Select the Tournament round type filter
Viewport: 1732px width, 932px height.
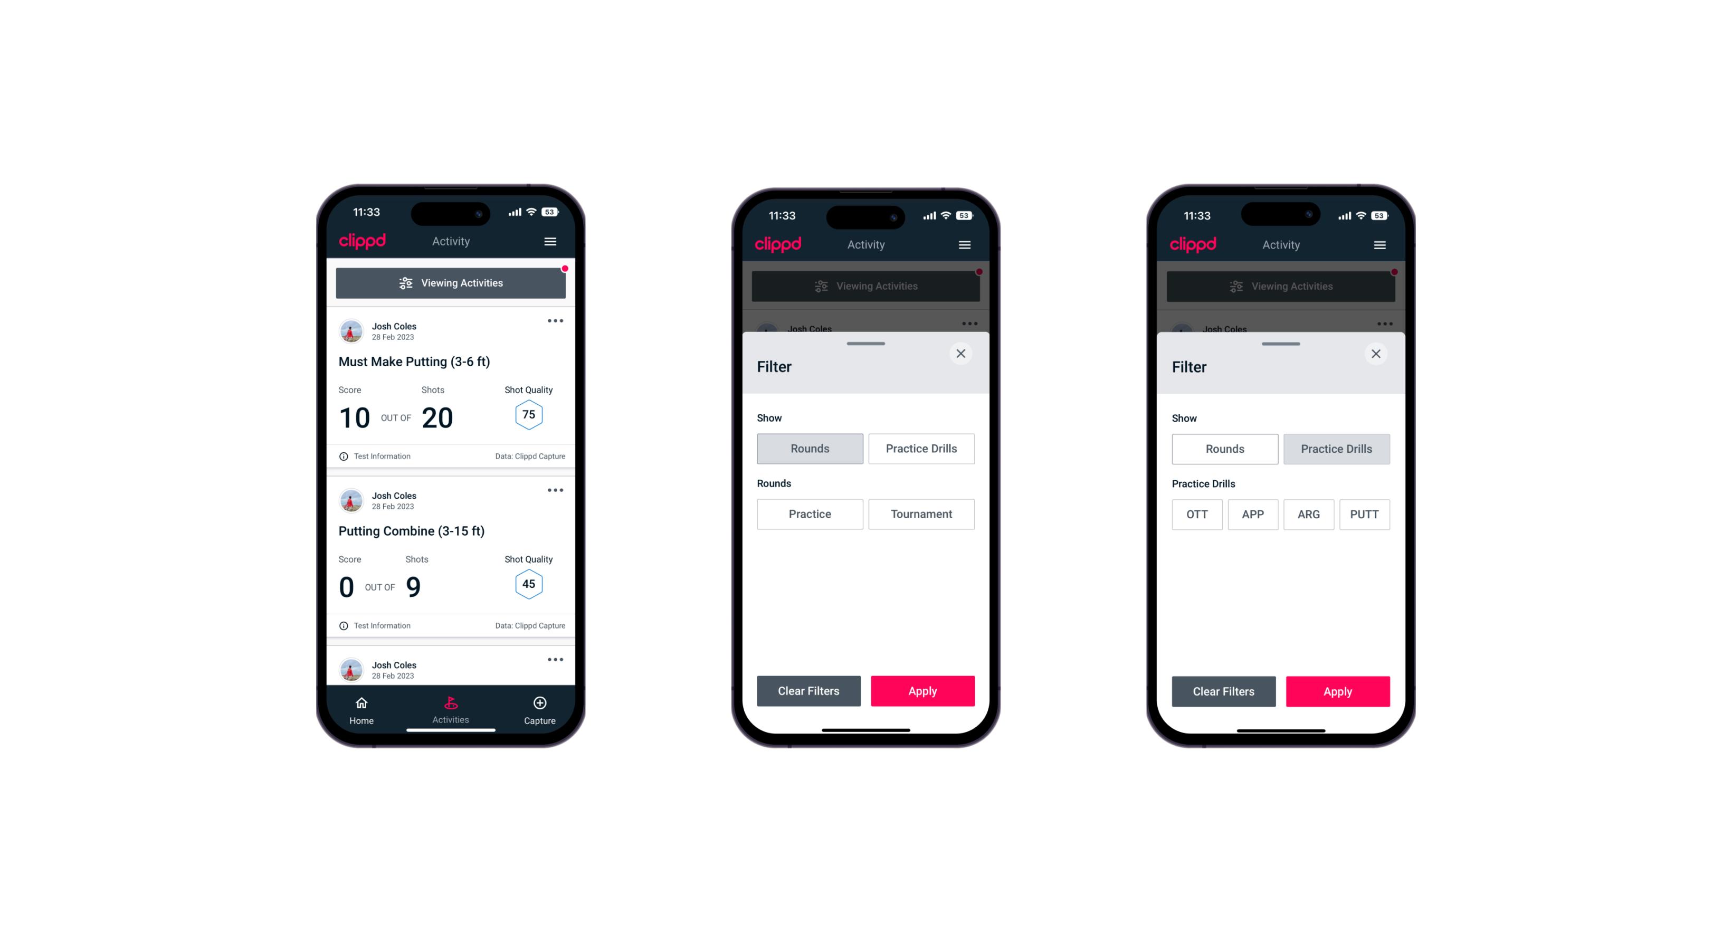(x=920, y=514)
